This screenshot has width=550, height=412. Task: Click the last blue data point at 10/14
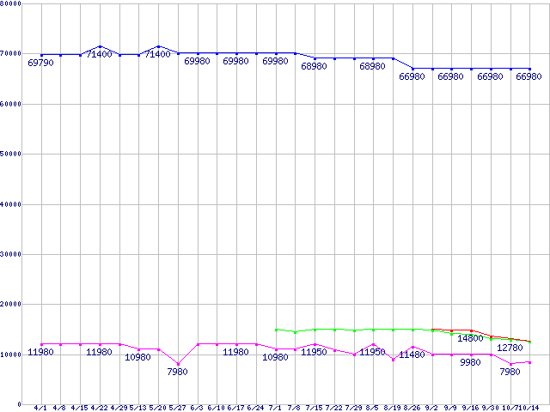529,69
